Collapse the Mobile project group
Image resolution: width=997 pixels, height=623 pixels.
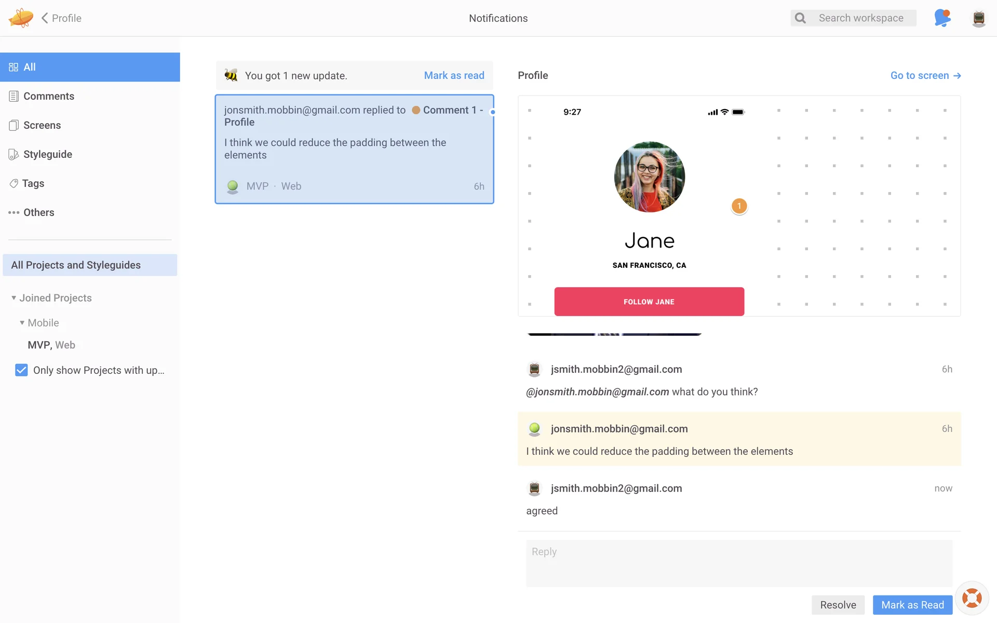click(x=22, y=323)
